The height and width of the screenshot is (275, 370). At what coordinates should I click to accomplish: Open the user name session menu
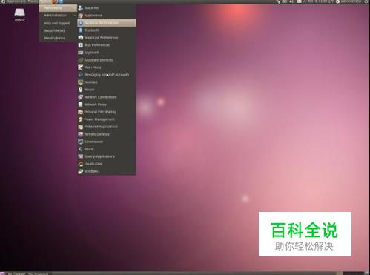click(349, 1)
